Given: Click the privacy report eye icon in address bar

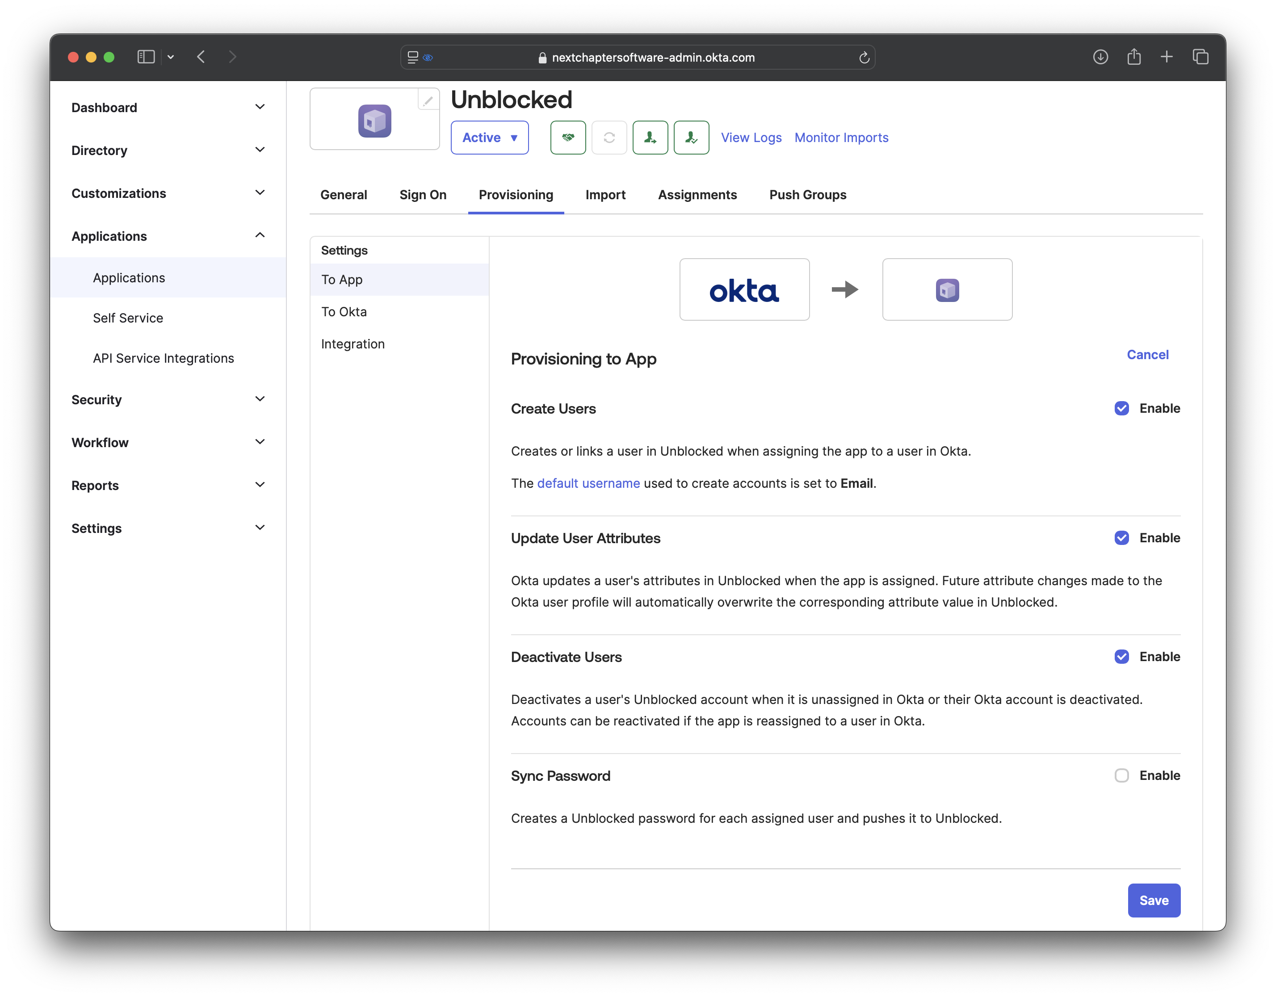Looking at the screenshot, I should [428, 58].
